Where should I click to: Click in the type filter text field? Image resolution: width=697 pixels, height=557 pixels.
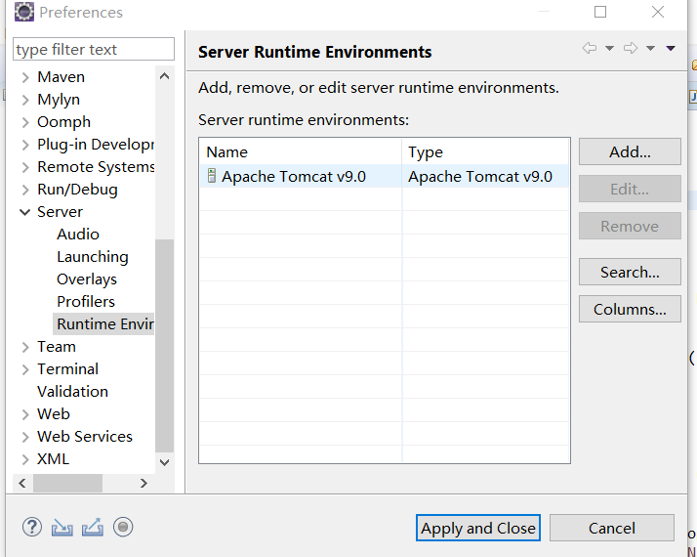click(x=93, y=50)
